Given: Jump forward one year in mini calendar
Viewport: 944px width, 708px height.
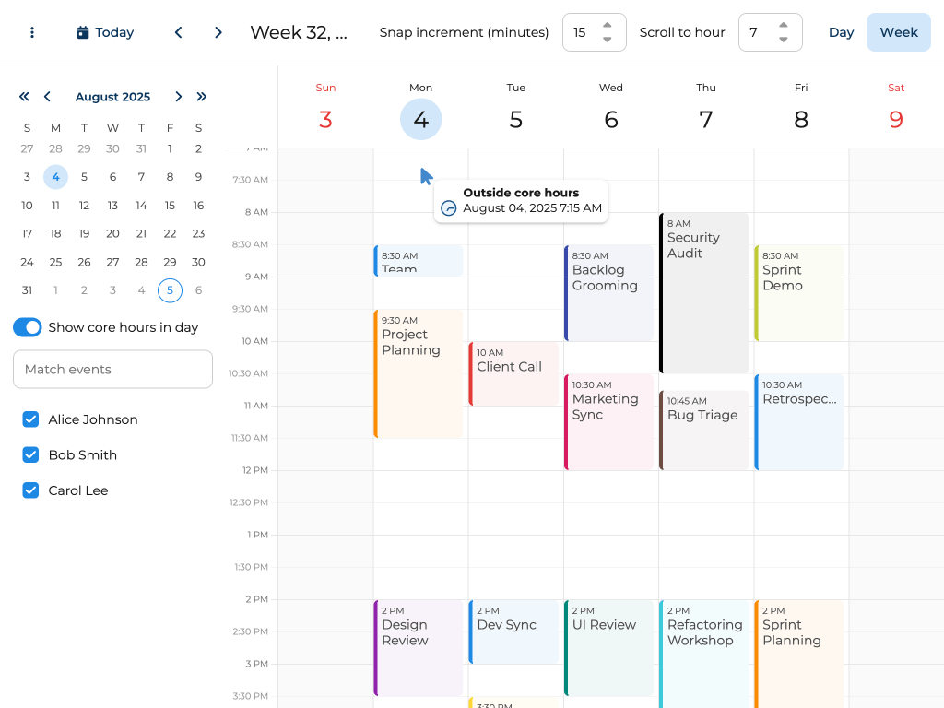Looking at the screenshot, I should pyautogui.click(x=202, y=97).
